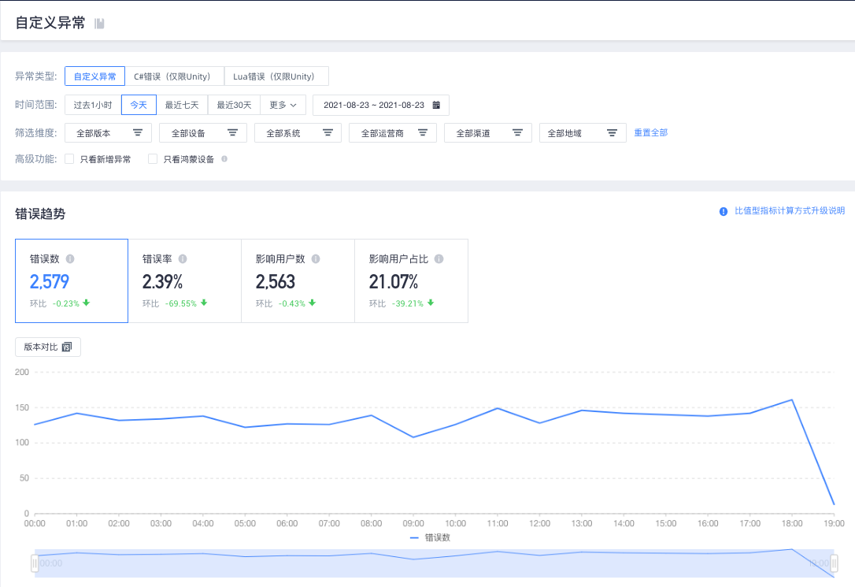Click the blue exclamation icon near 比值型指标
The image size is (855, 587).
(x=724, y=211)
